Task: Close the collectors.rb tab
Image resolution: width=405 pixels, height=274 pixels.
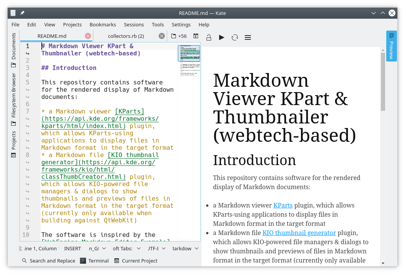Action: click(162, 36)
